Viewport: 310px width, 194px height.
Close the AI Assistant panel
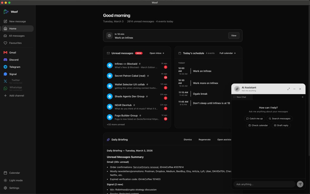click(x=300, y=89)
